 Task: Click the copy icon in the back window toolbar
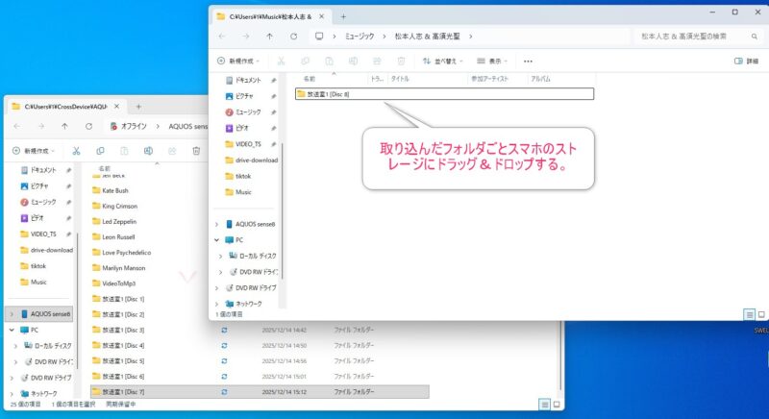coord(100,151)
